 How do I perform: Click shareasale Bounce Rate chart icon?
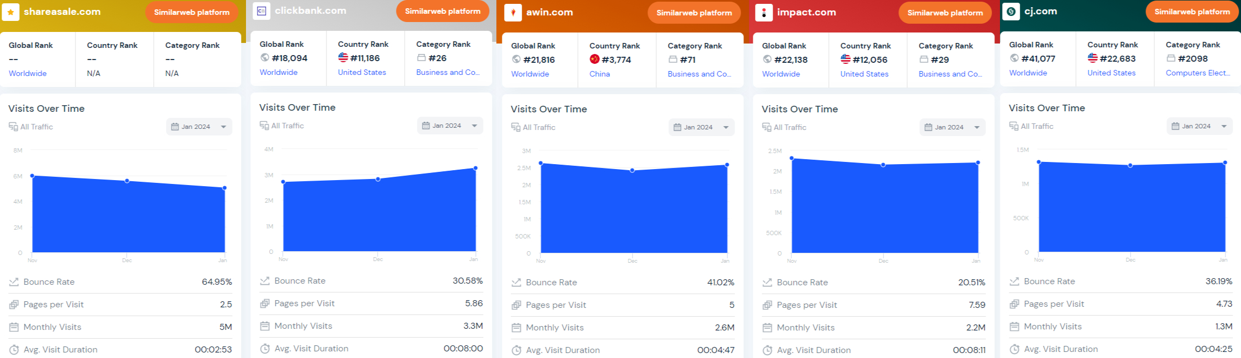[x=14, y=282]
